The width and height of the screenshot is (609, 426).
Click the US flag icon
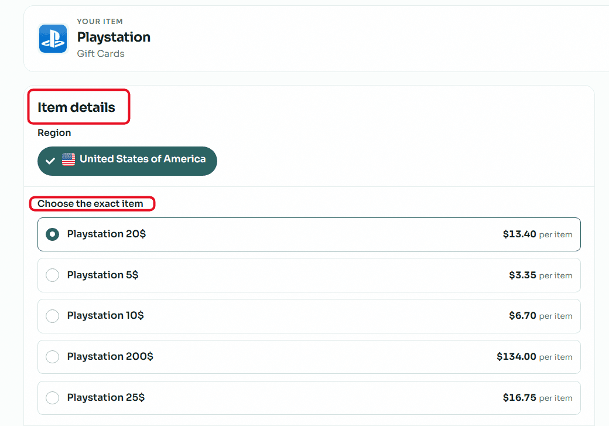click(x=69, y=159)
